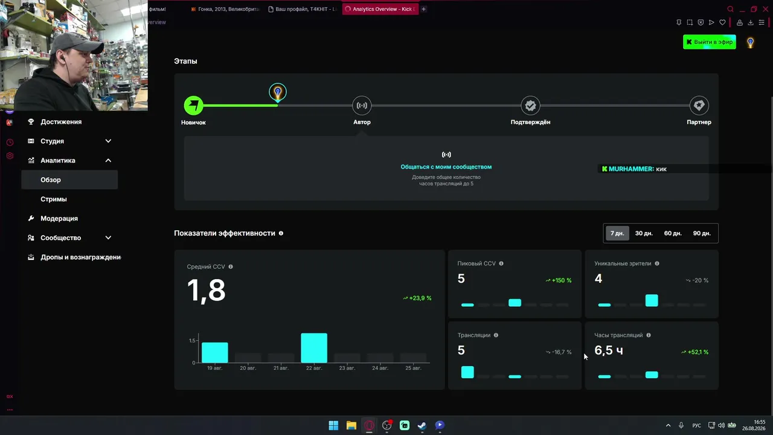
Task: Click the settings gear icon in Opera sidebar
Action: 10,156
